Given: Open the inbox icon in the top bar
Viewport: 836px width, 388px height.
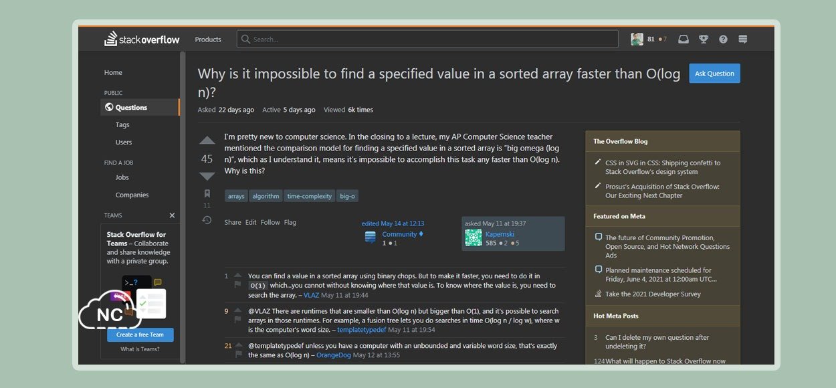Looking at the screenshot, I should 683,39.
